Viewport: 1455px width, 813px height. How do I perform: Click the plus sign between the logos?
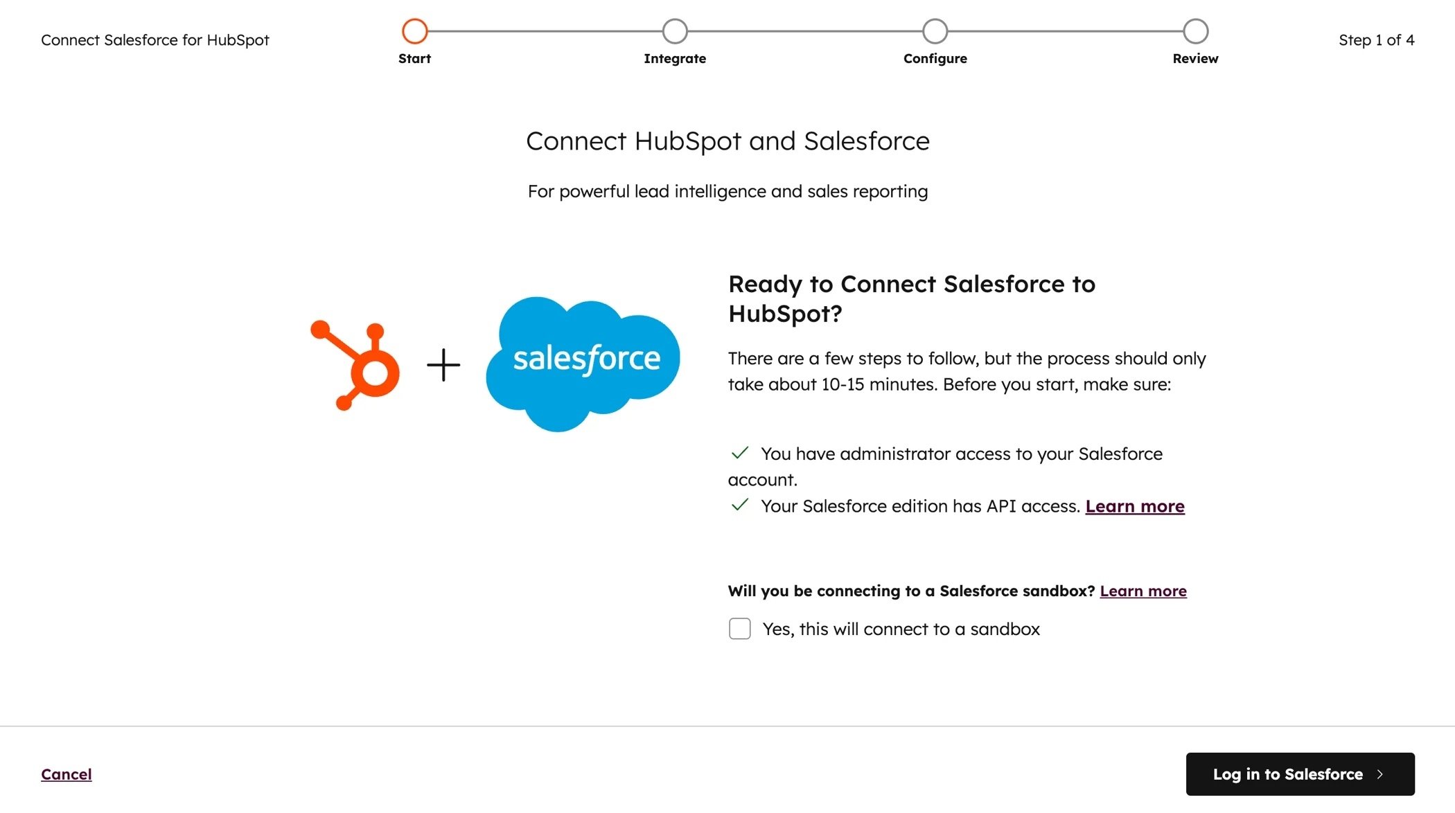click(443, 364)
